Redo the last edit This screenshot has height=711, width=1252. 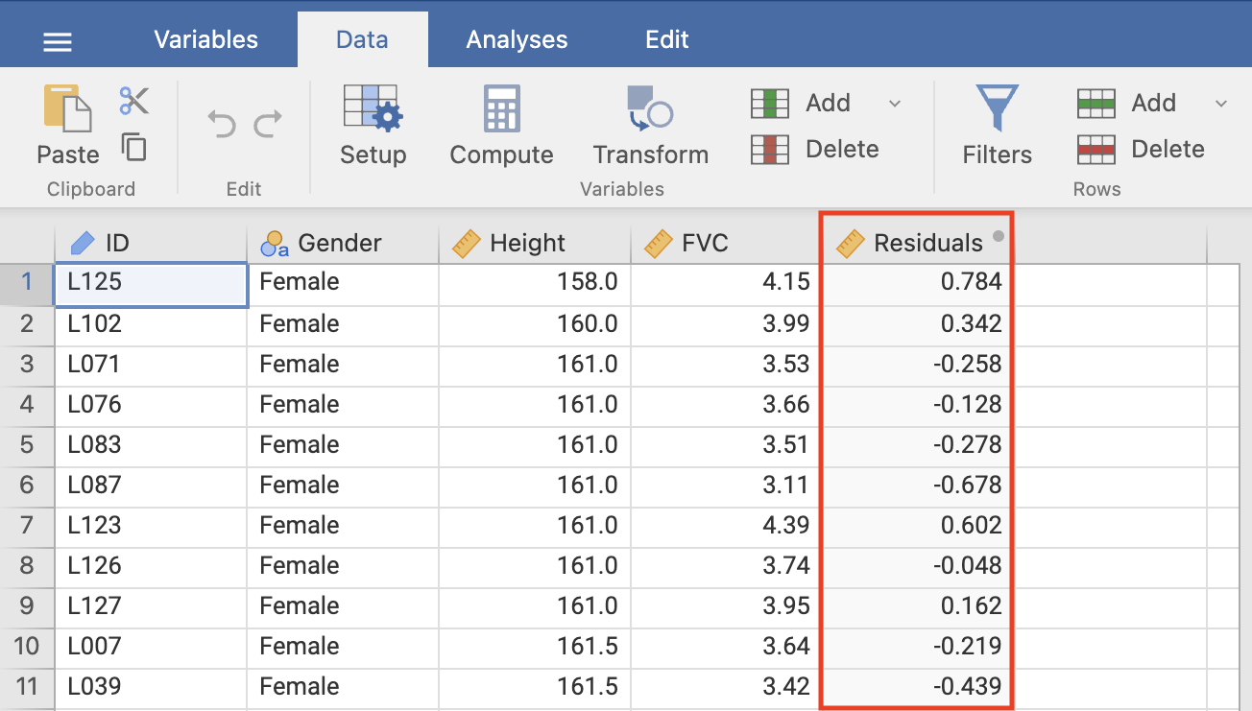(x=268, y=124)
